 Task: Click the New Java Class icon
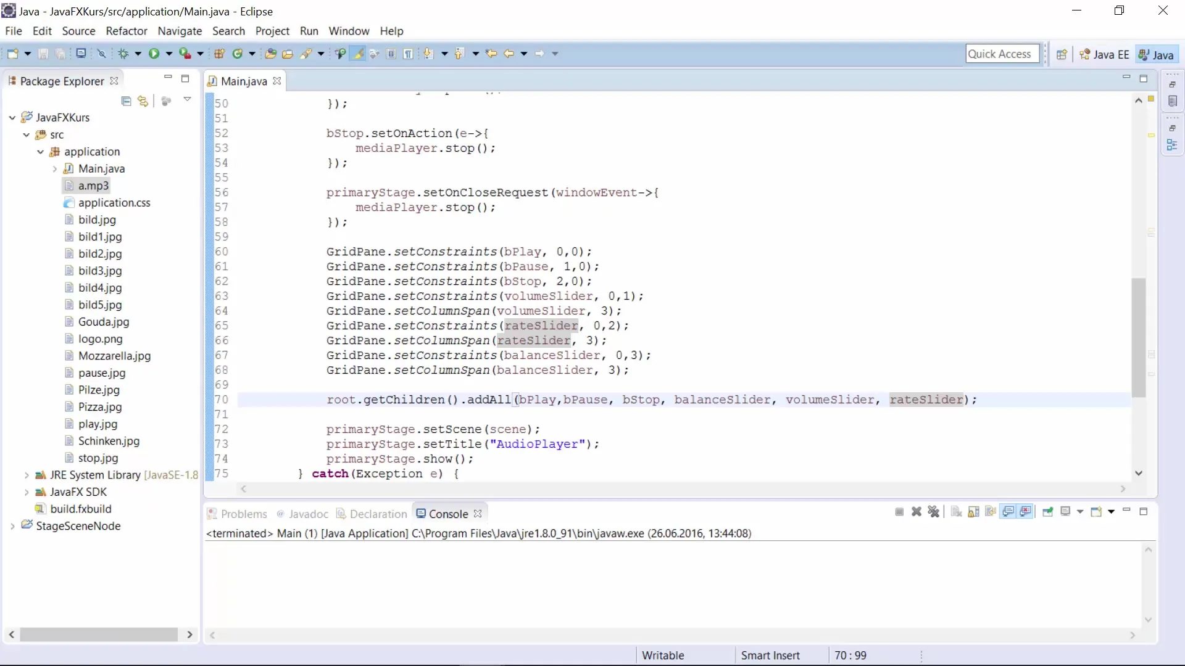click(x=237, y=54)
